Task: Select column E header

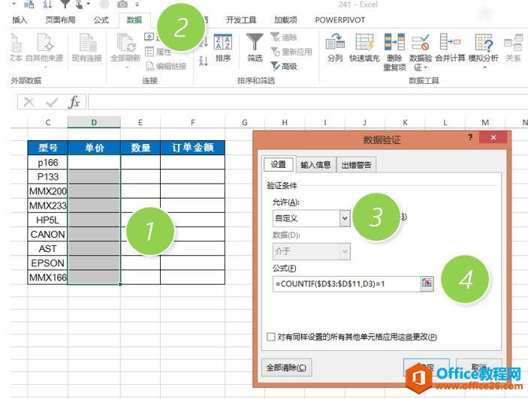Action: (140, 122)
